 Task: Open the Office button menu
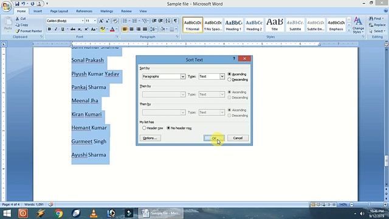coord(6,6)
